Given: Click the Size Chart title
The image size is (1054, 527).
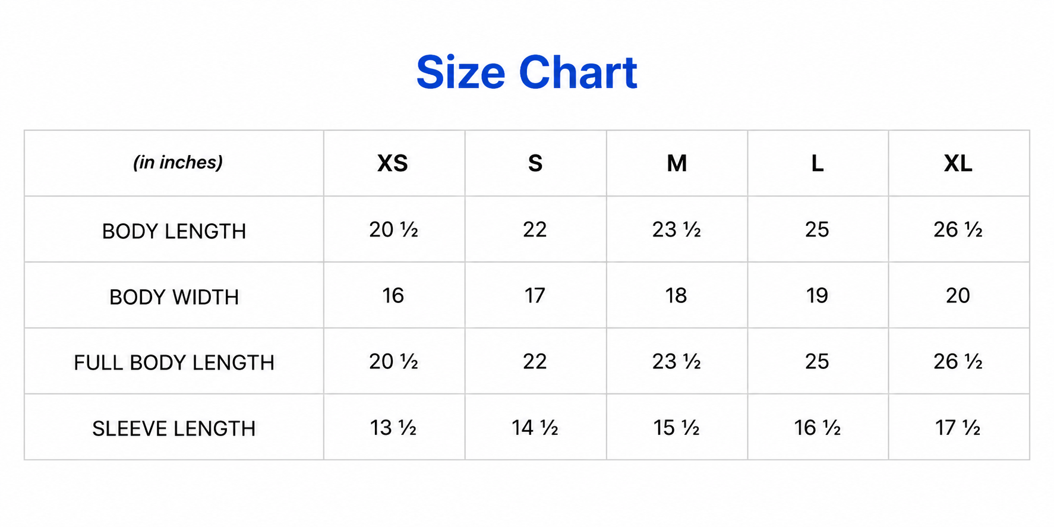Looking at the screenshot, I should [x=526, y=72].
